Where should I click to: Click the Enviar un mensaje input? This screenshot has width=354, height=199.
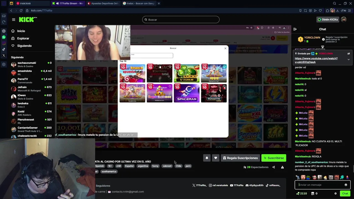(x=319, y=185)
